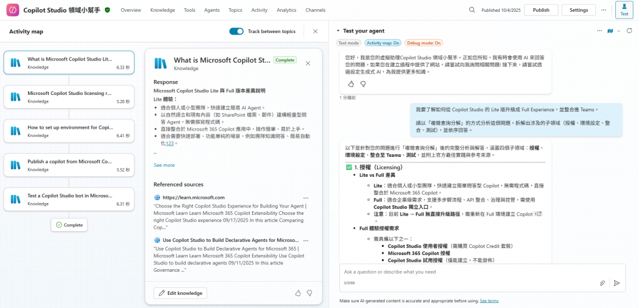Expand the activity map dropdown chevron
This screenshot has height=308, width=639.
pos(618,31)
